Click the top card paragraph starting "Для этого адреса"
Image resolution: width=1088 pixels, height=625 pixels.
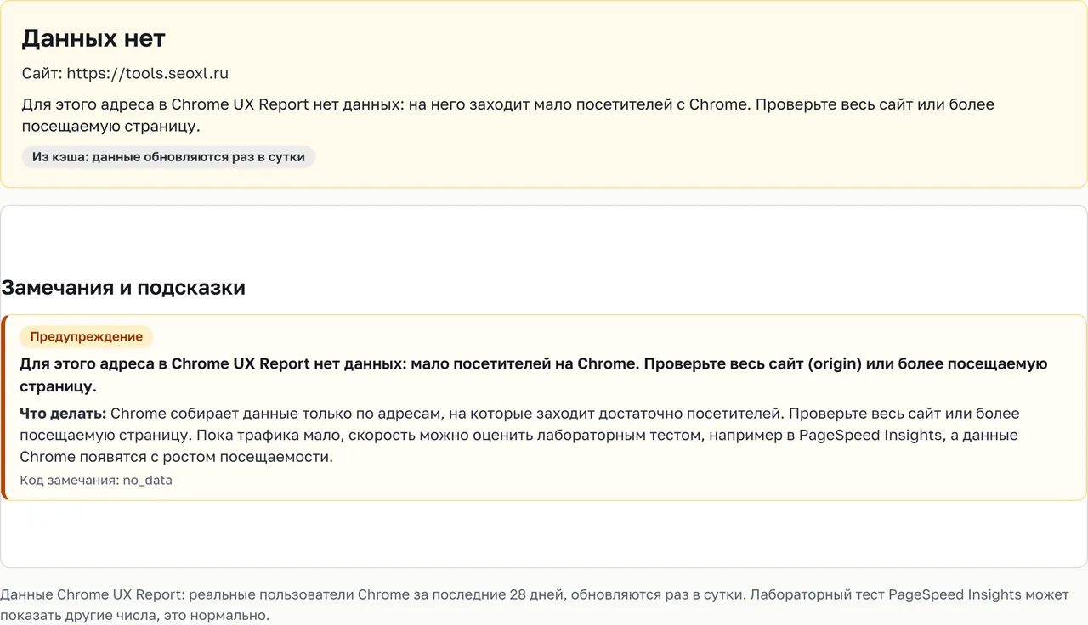(x=507, y=115)
